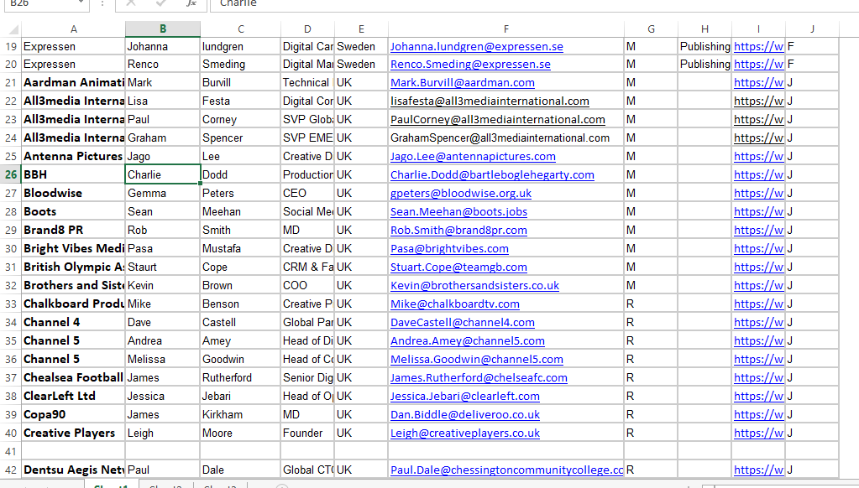This screenshot has height=488, width=859.
Task: Click the Insert Function fx icon
Action: click(191, 3)
